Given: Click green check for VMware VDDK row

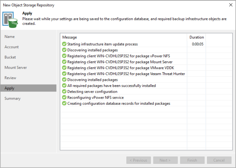Looking at the screenshot, I should coord(64,68).
